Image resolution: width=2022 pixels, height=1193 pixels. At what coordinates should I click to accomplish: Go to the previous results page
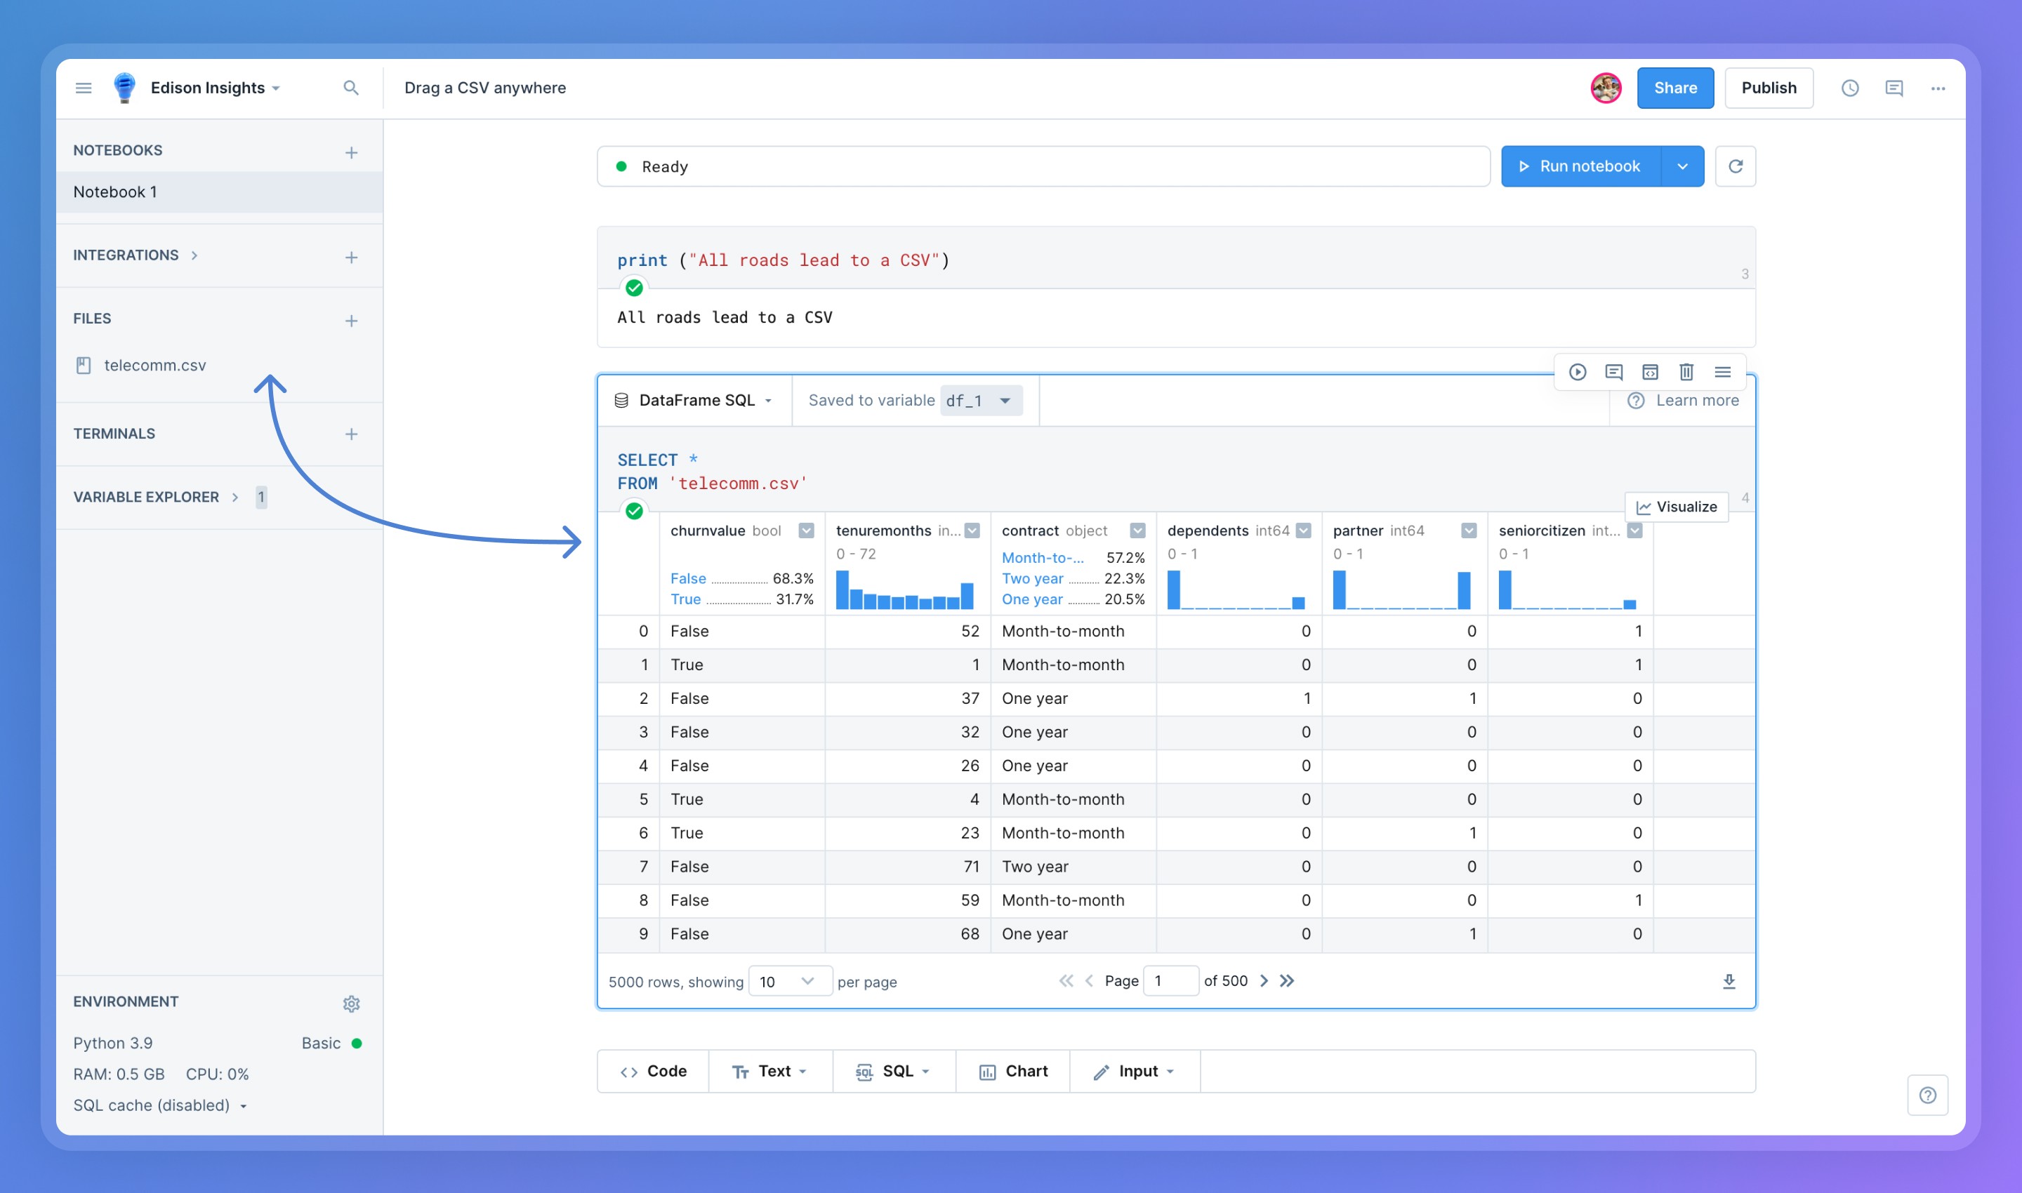1089,981
